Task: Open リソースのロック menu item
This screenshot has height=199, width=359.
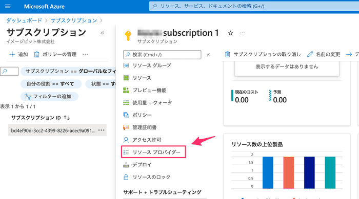Action: [x=147, y=177]
